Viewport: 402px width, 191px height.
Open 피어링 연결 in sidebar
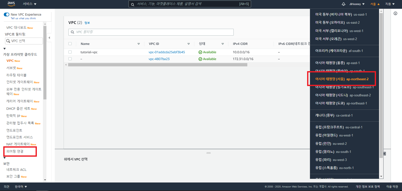[15, 151]
